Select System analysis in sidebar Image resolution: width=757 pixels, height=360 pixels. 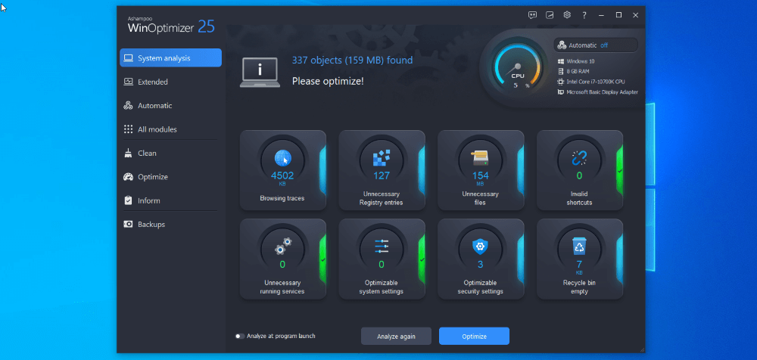pos(170,58)
